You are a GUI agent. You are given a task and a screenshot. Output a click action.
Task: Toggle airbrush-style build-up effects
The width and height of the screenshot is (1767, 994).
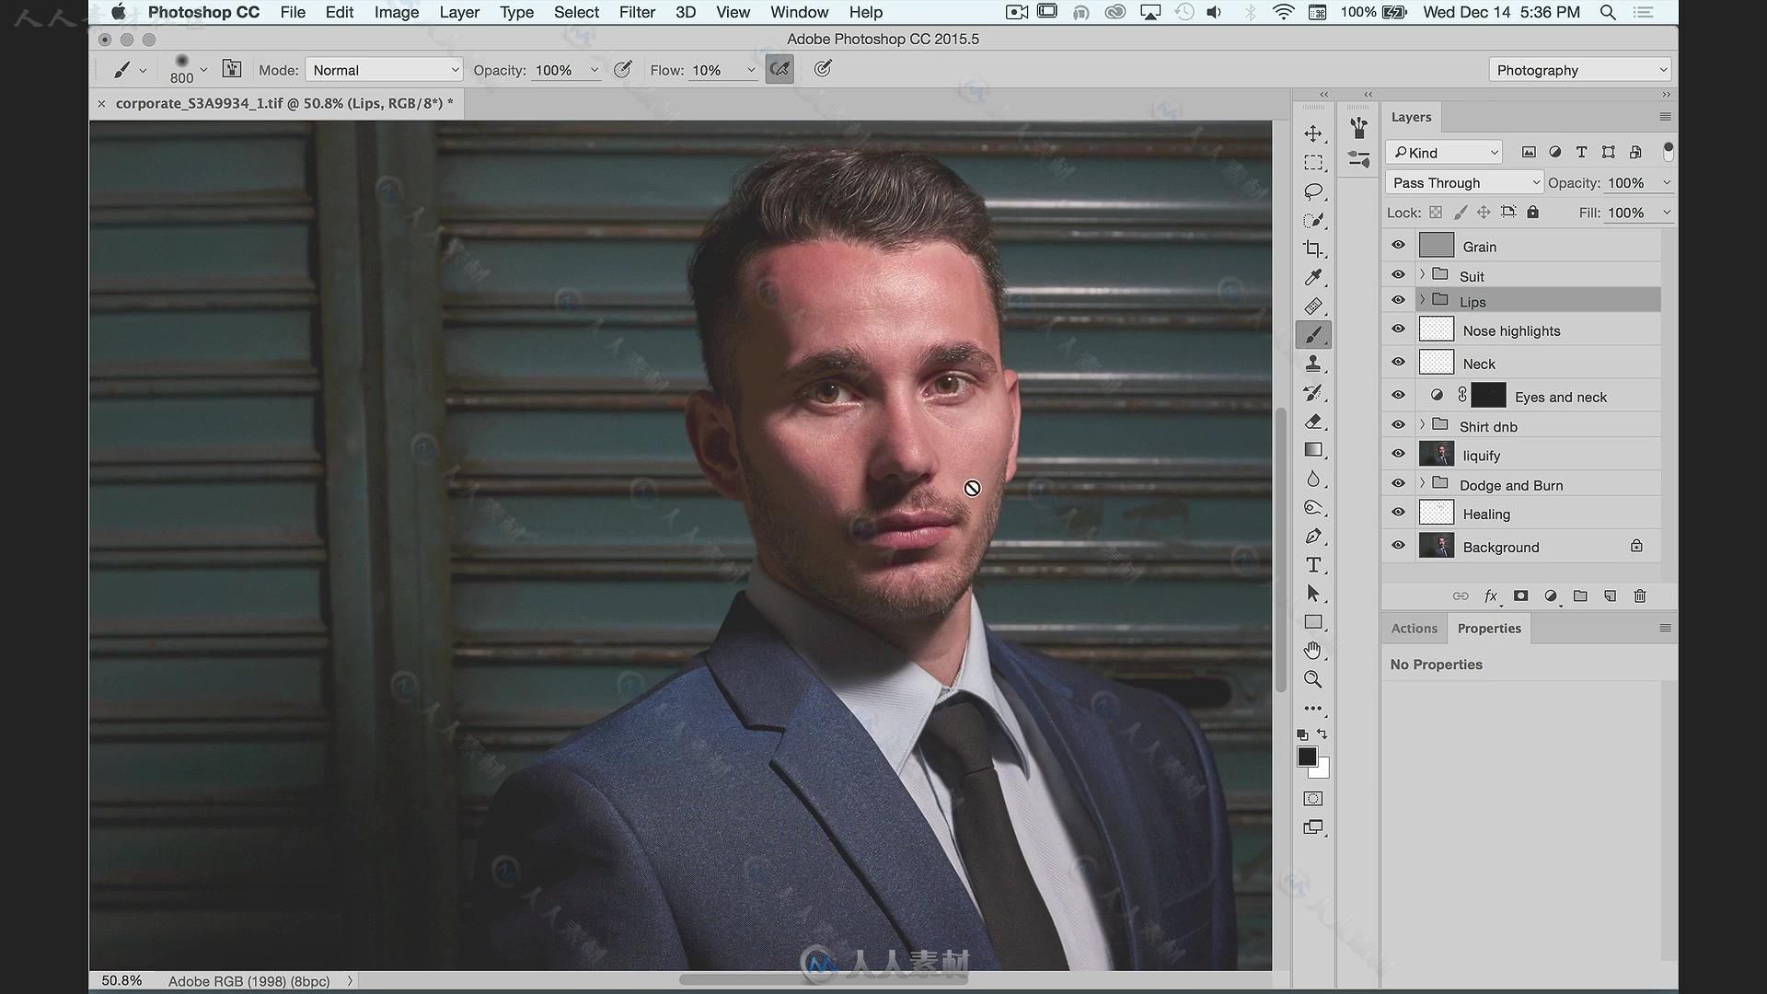click(x=780, y=69)
